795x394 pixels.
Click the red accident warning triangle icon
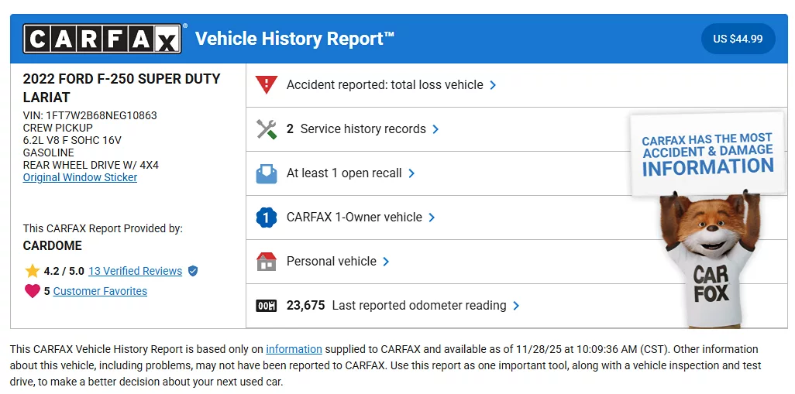click(267, 85)
